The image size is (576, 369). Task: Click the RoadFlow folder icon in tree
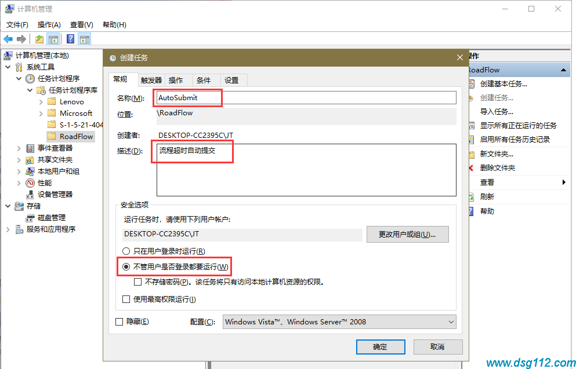click(x=52, y=136)
